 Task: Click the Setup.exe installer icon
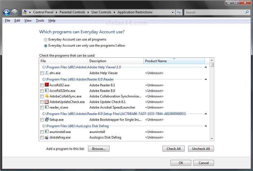pyautogui.click(x=47, y=119)
